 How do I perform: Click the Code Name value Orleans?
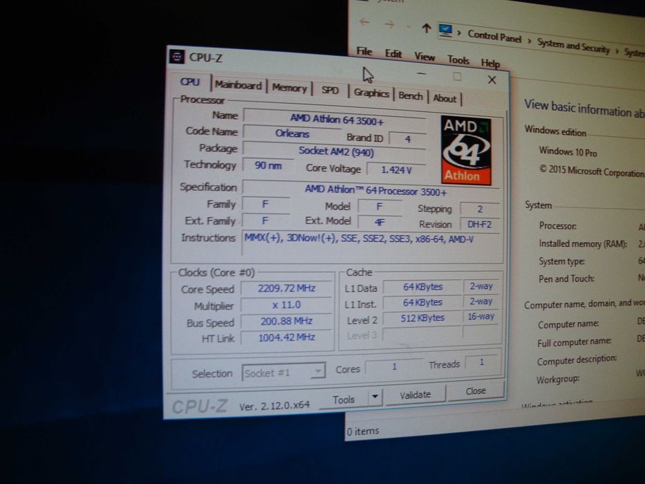(292, 133)
